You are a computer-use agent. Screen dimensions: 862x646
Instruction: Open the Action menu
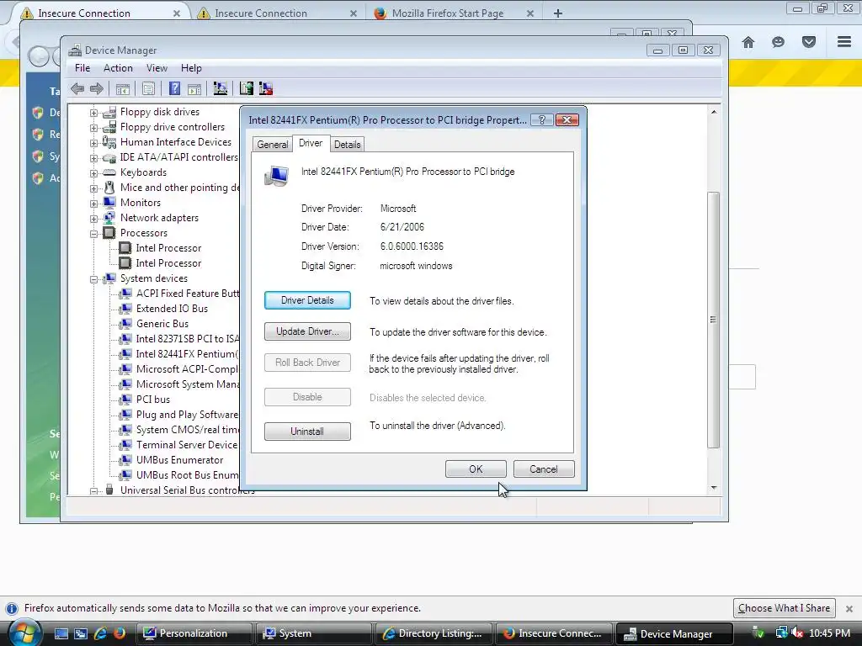(118, 68)
